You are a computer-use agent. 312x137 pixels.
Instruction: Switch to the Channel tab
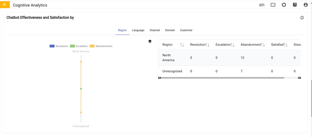[155, 30]
